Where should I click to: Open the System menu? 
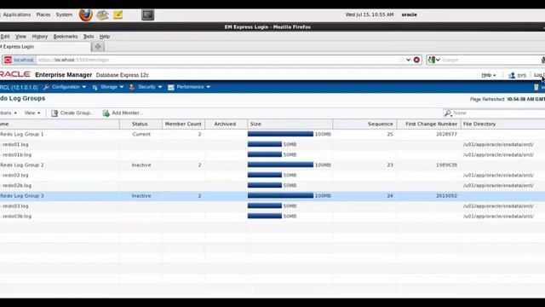pyautogui.click(x=65, y=14)
